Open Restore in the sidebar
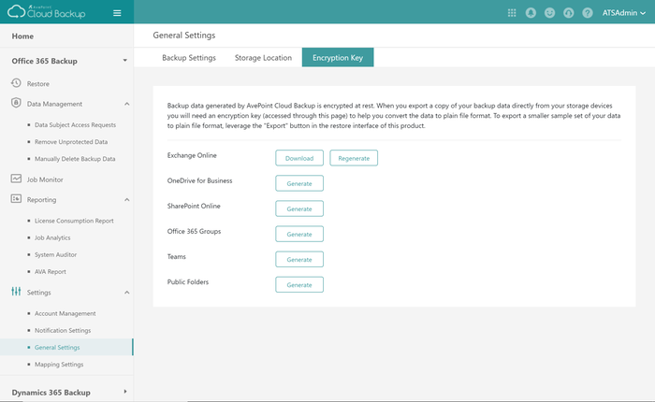 (38, 84)
